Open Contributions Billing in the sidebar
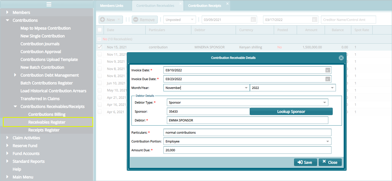The width and height of the screenshot is (392, 181). click(47, 114)
